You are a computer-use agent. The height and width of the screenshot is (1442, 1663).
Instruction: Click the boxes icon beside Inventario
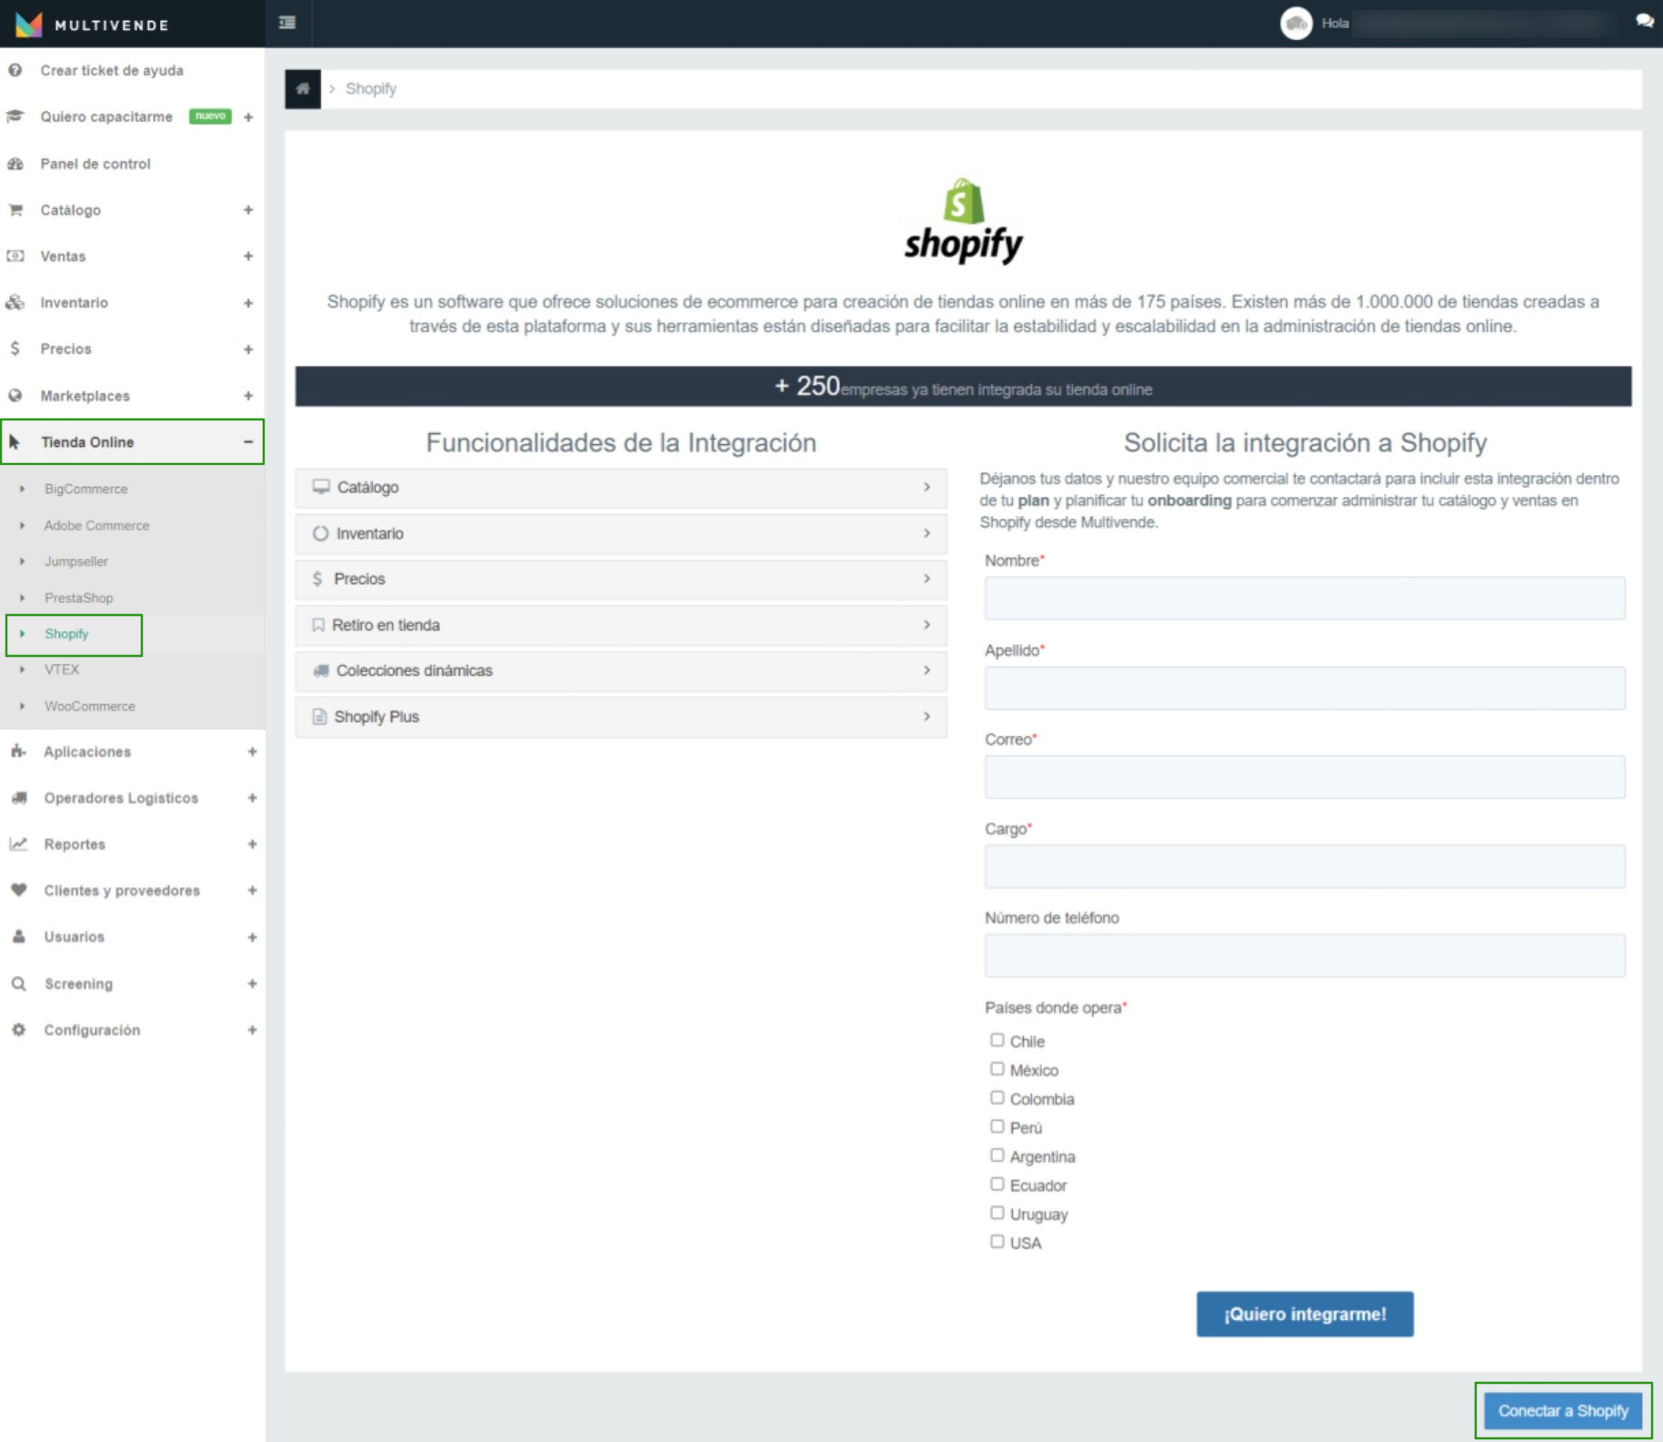click(15, 303)
